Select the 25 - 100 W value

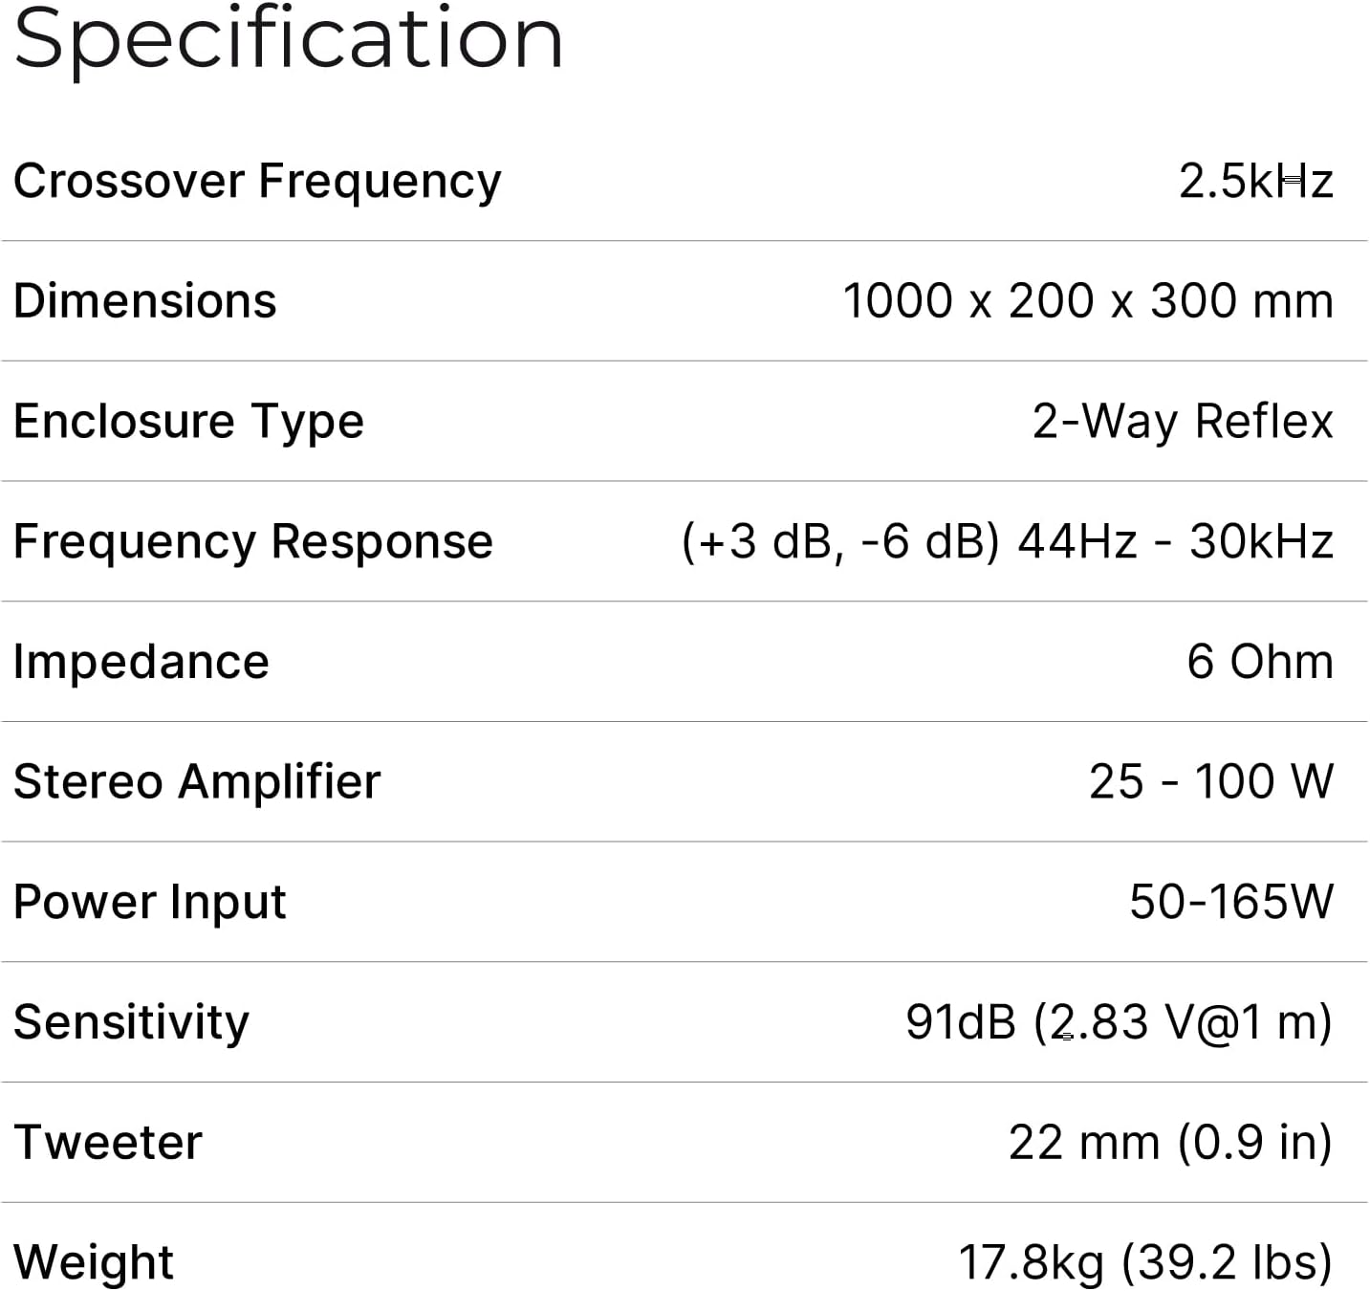[1211, 782]
